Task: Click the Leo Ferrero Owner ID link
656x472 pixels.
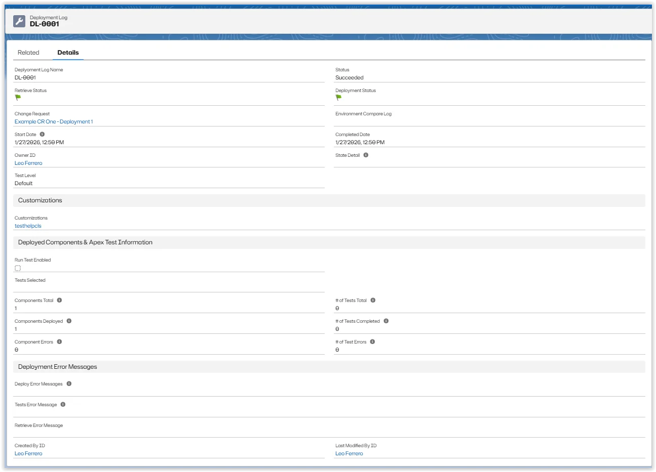Action: pos(28,163)
